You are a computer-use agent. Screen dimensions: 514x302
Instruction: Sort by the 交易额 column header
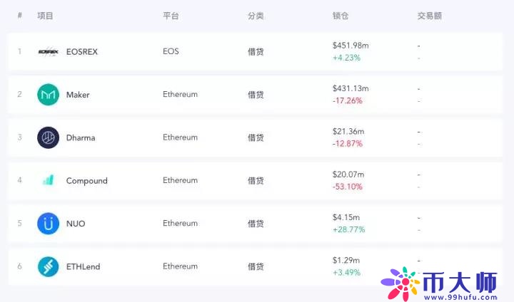[430, 16]
